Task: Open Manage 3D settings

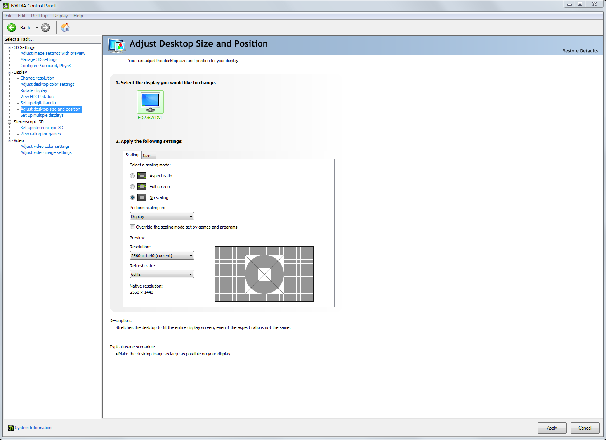Action: (39, 59)
